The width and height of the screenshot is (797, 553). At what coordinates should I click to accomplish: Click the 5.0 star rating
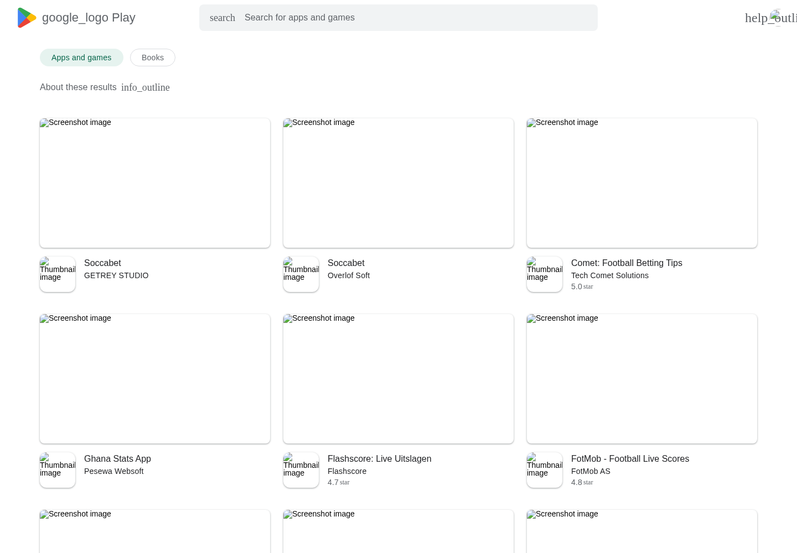582,286
